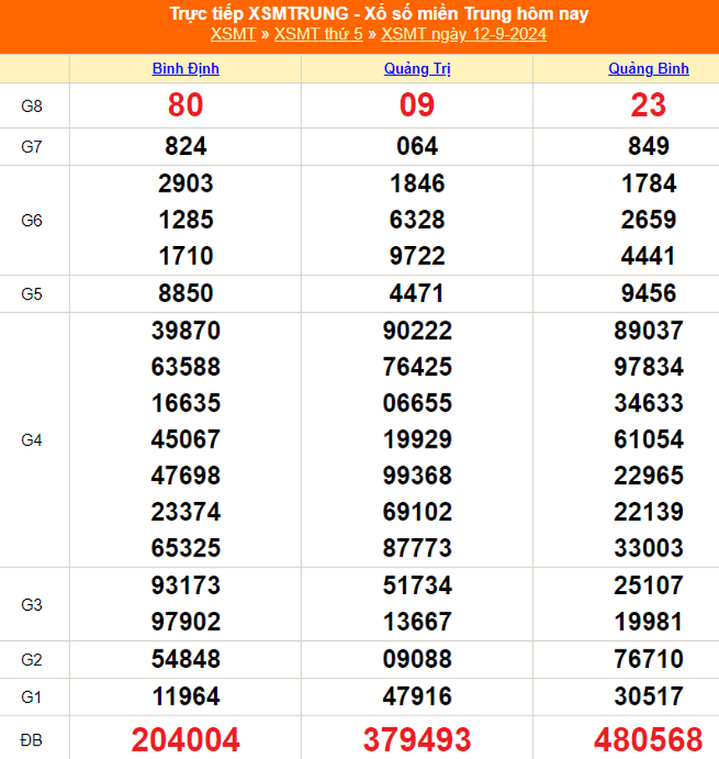
Task: Click the G4 row label
Action: coord(32,439)
